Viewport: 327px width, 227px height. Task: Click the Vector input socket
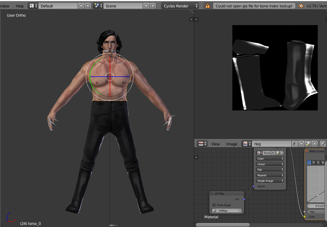pyautogui.click(x=254, y=186)
